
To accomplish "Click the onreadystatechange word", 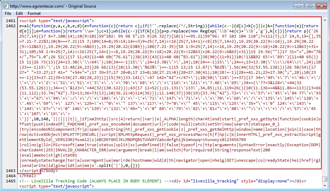I will (x=43, y=160).
